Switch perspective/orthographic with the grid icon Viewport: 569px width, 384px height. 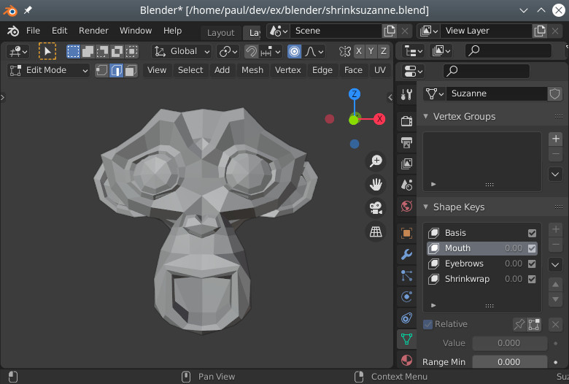tap(376, 231)
